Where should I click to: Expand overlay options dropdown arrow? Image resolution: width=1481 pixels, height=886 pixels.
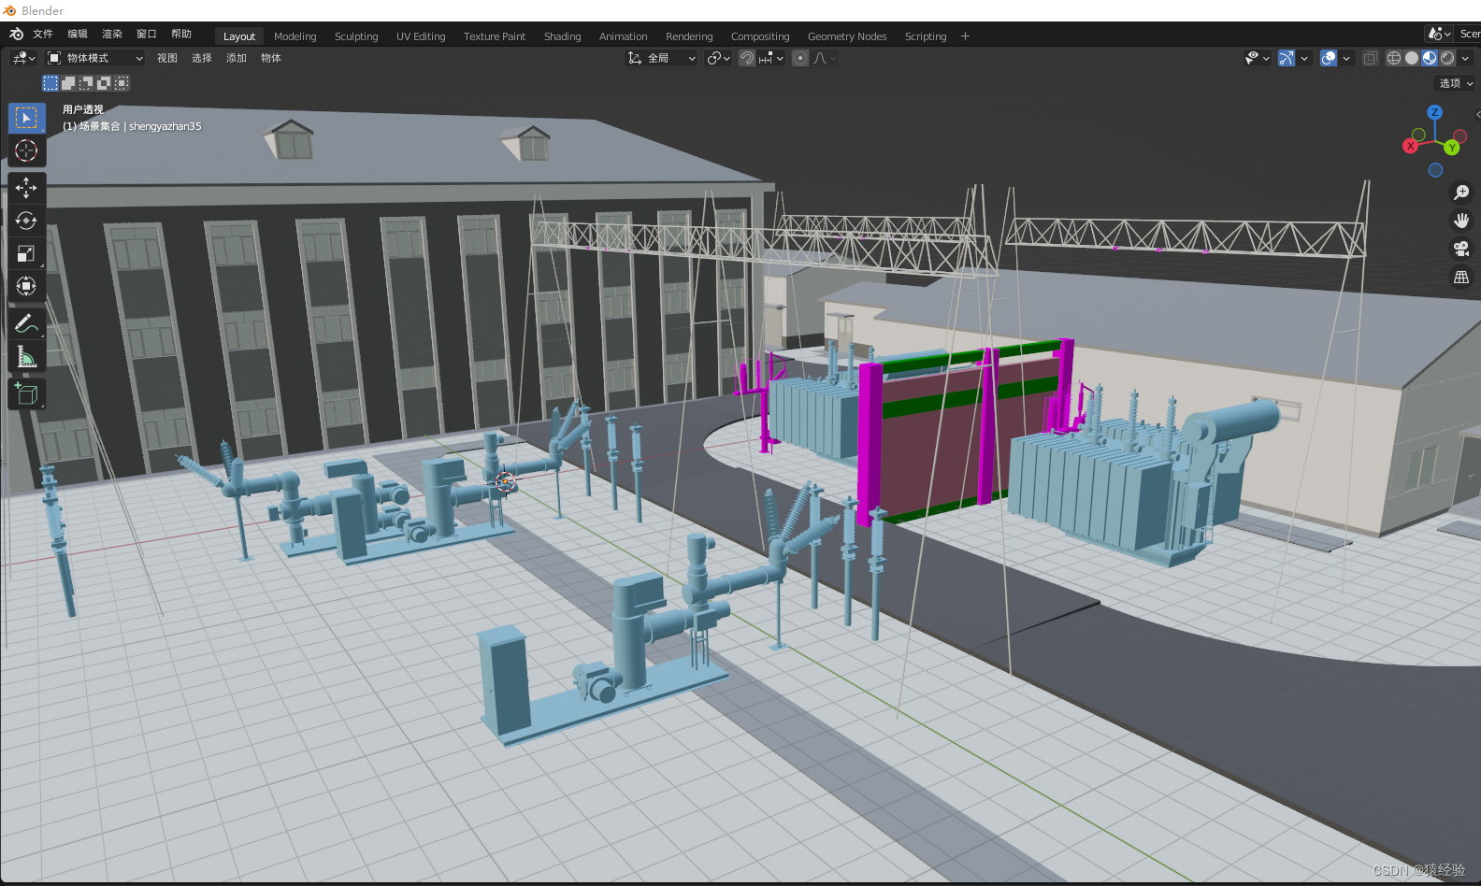click(x=1346, y=58)
